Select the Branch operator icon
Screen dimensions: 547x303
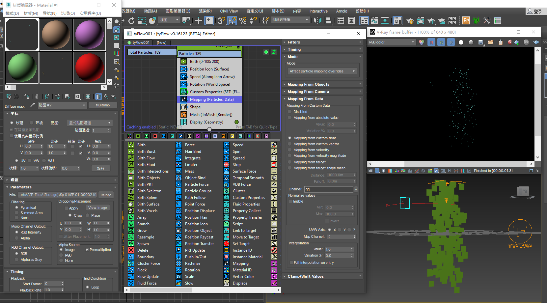[131, 224]
